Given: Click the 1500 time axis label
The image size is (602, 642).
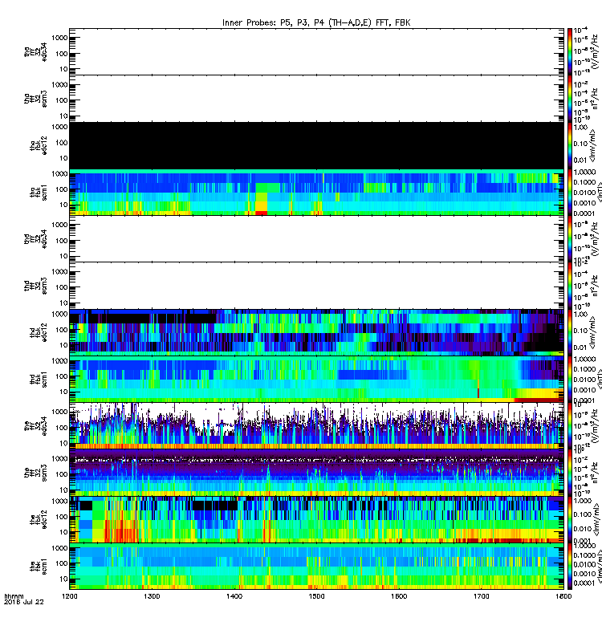Looking at the screenshot, I should coord(316,596).
